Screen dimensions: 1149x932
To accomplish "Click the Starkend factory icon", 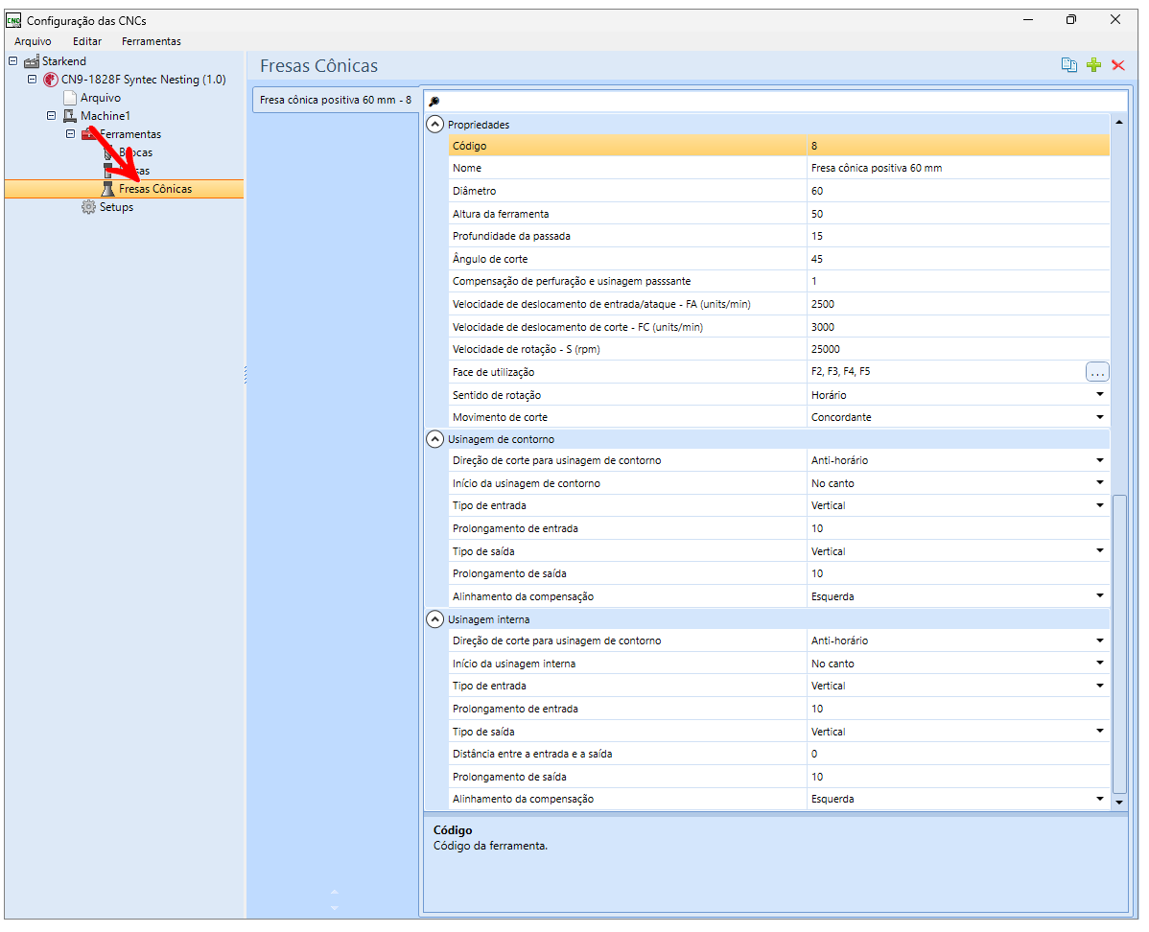I will tap(32, 60).
